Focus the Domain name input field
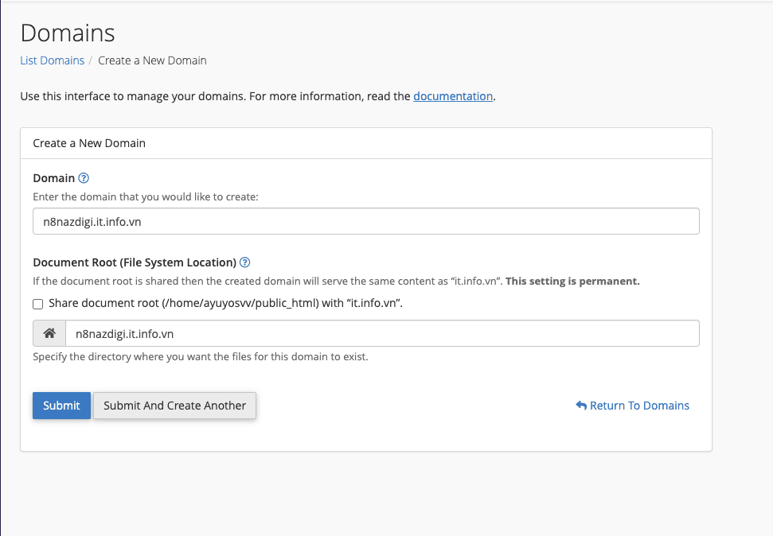Viewport: 773px width, 536px height. coord(365,222)
